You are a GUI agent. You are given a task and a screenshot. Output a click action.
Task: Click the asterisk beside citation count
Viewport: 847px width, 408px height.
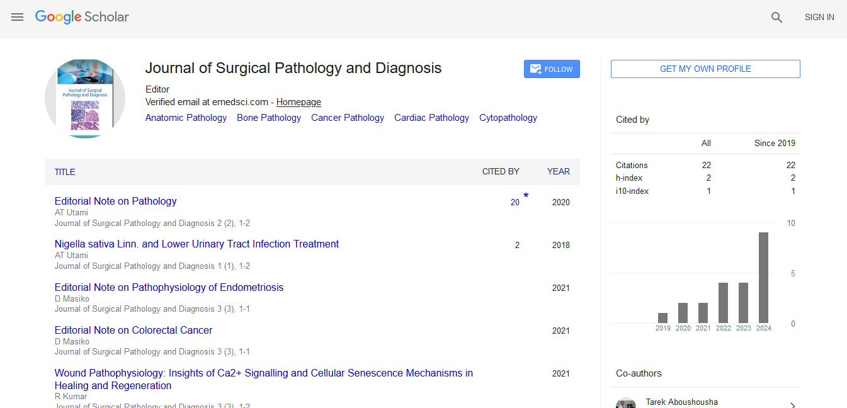pos(526,196)
